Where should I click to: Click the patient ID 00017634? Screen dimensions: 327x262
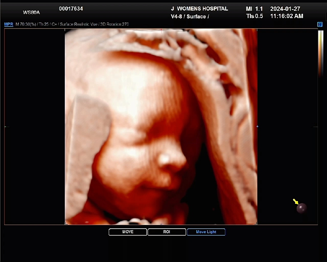coord(71,9)
